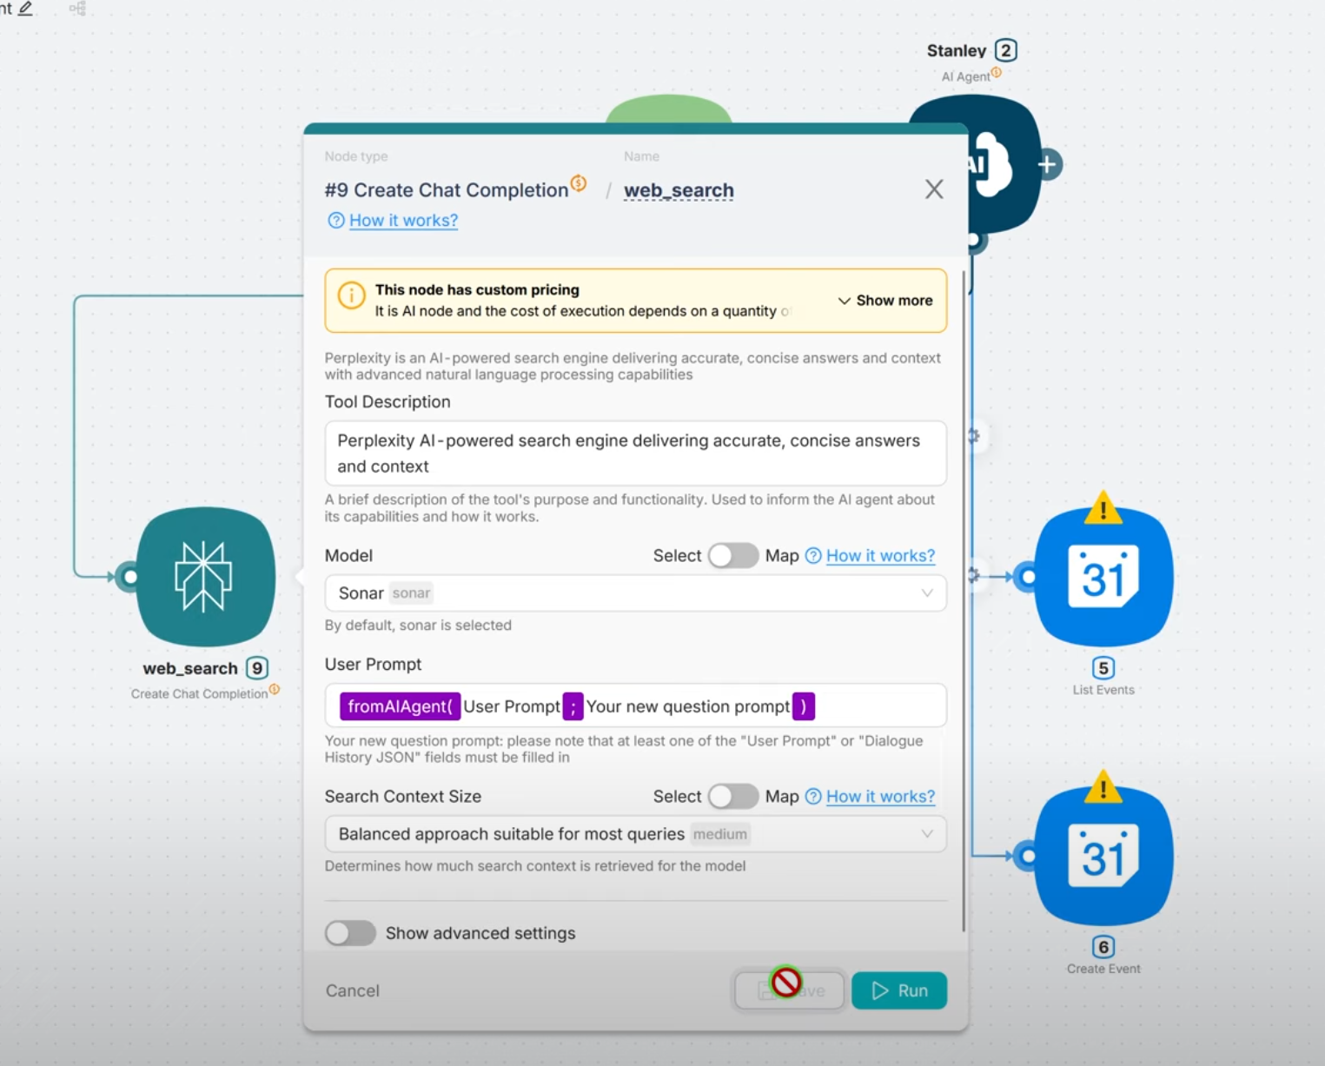Enable Show advanced settings toggle
Viewport: 1325px width, 1066px height.
(x=350, y=933)
